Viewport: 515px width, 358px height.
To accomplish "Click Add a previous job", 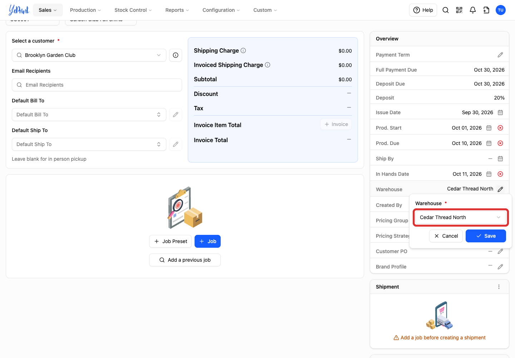I will [x=185, y=260].
